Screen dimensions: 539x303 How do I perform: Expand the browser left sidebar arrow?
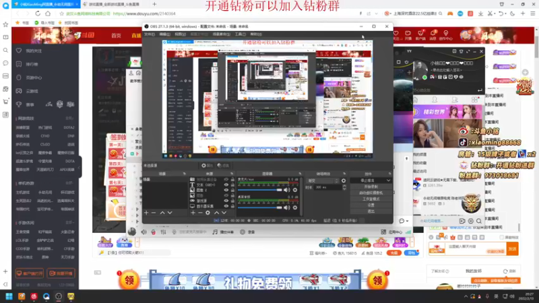(x=5, y=284)
